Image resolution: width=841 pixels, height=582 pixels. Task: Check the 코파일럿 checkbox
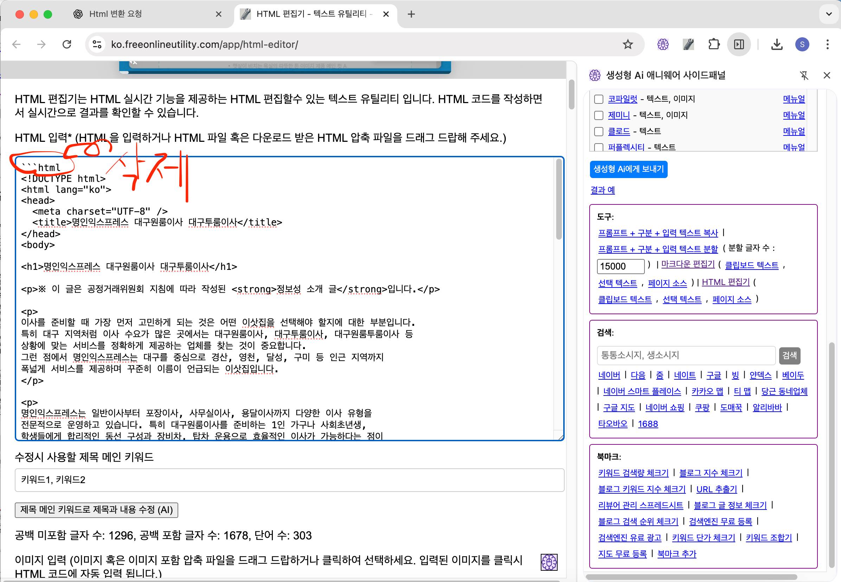tap(599, 99)
